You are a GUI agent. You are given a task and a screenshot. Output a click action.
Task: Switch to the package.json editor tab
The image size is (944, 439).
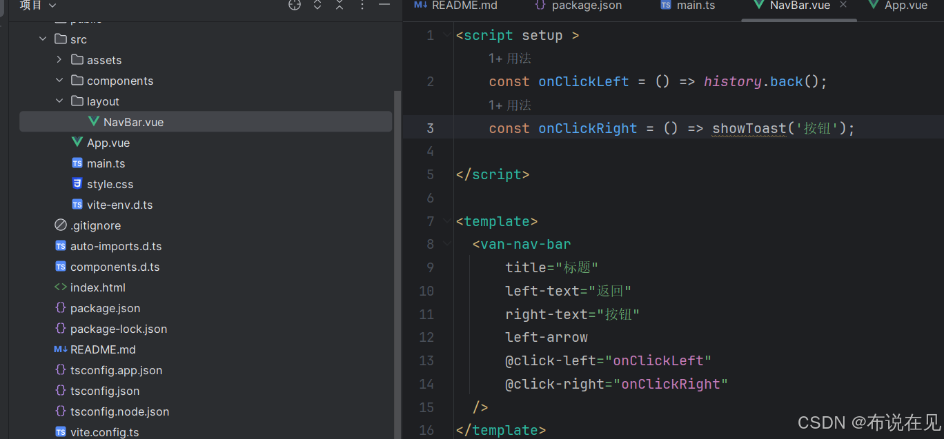point(578,5)
